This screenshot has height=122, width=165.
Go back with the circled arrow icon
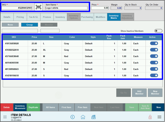pos(73,117)
